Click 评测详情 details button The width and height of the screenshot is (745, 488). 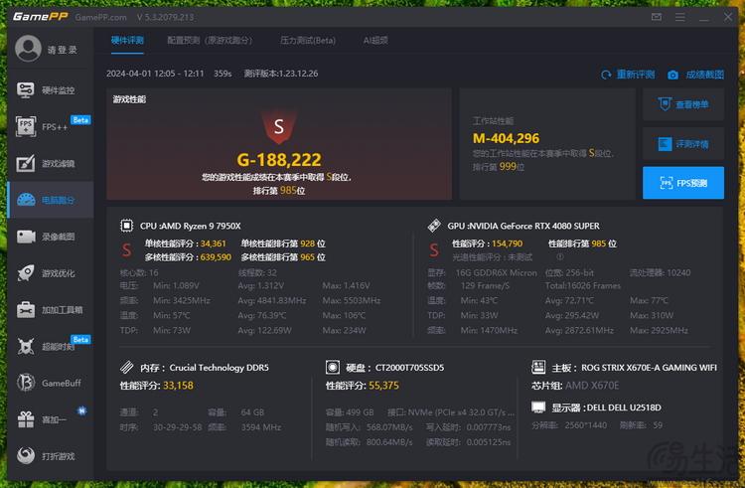pos(683,143)
